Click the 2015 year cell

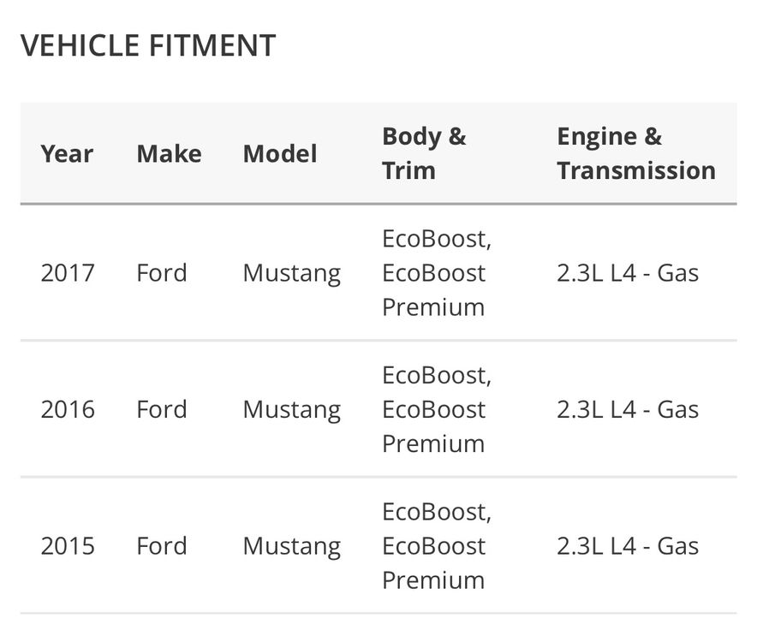pos(68,546)
